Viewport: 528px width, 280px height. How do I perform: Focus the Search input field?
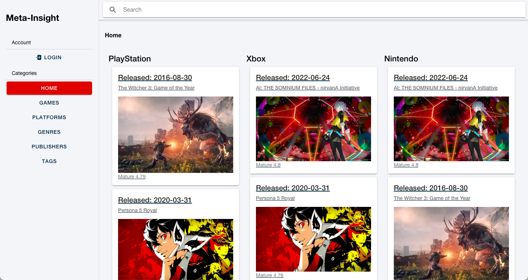(314, 10)
